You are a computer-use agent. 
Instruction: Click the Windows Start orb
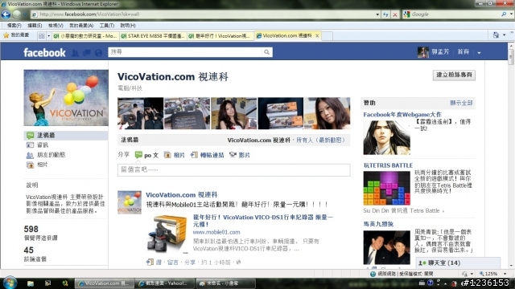[x=9, y=283]
